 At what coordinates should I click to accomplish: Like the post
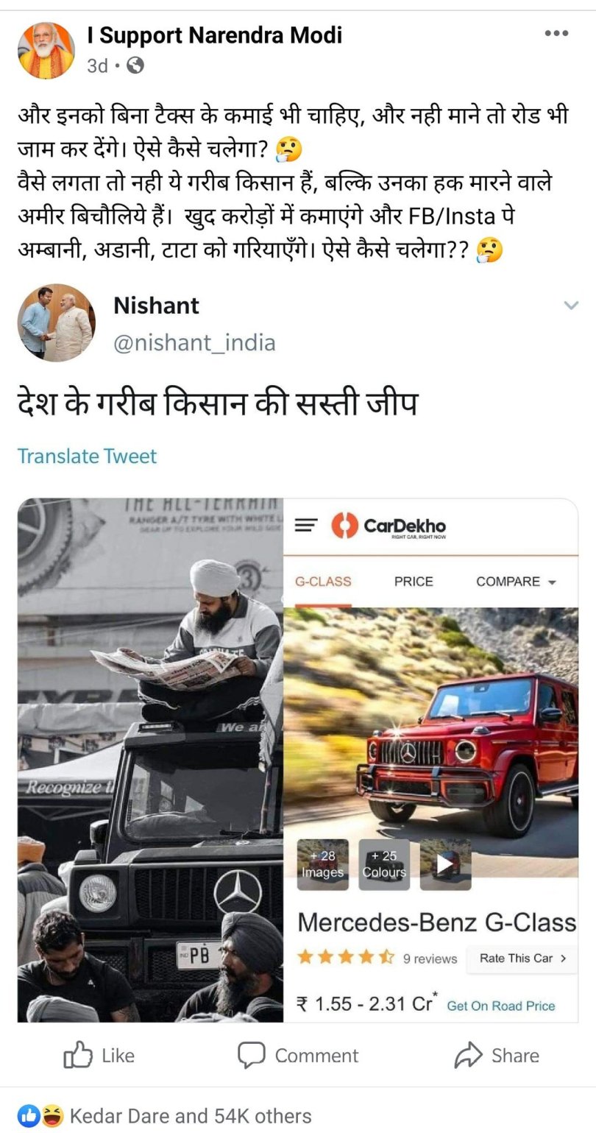[99, 1056]
